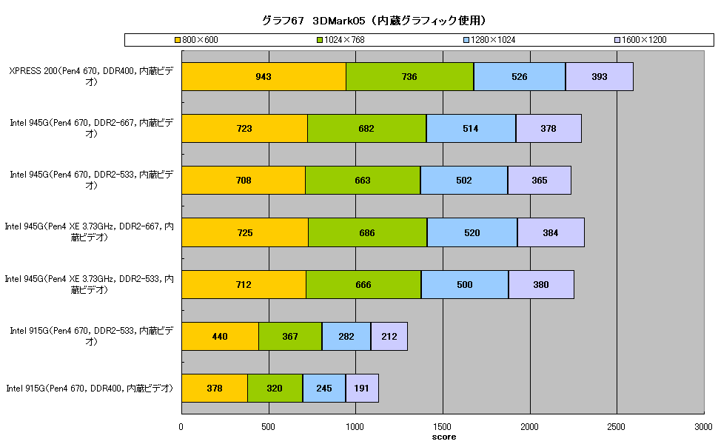
Task: Select the lavender bar segment valued 212
Action: (x=389, y=336)
